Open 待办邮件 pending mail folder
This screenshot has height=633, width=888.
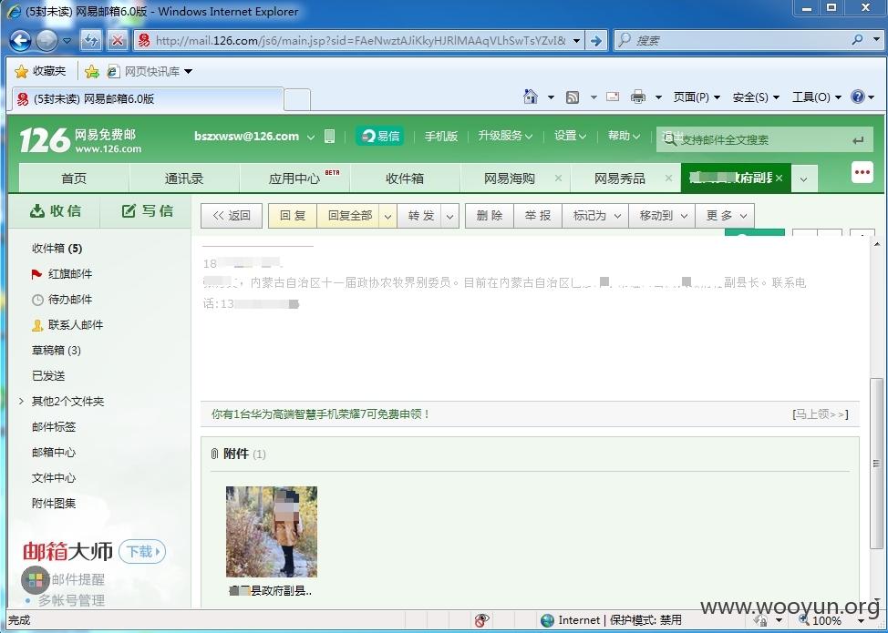pos(62,300)
